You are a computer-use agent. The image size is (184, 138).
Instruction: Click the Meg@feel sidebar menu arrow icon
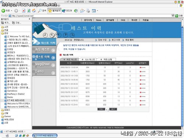pos(53,65)
